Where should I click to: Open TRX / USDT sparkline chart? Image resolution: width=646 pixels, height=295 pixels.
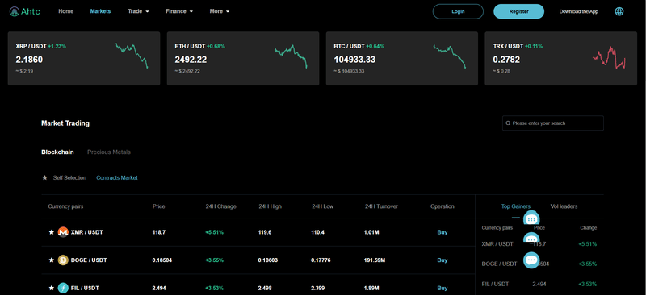coord(610,57)
